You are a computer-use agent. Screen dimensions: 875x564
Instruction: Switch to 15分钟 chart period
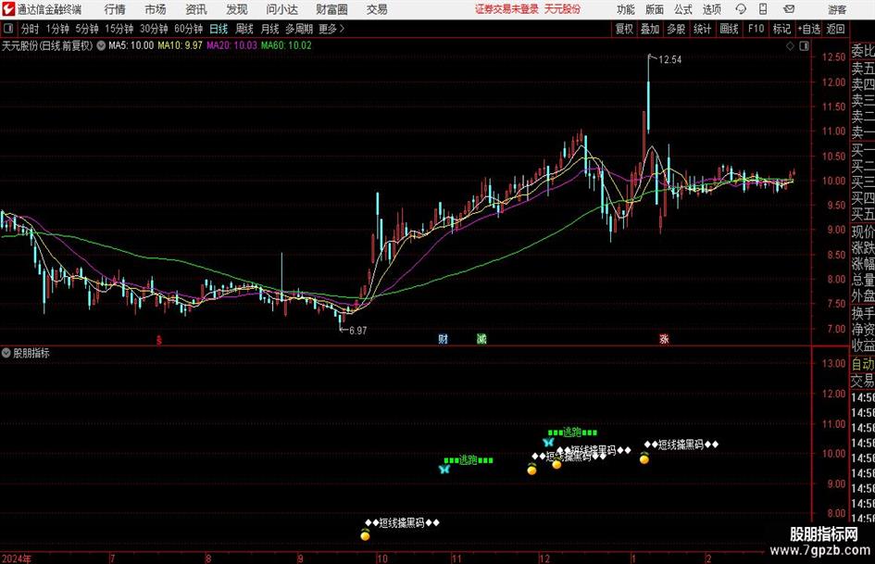(119, 29)
